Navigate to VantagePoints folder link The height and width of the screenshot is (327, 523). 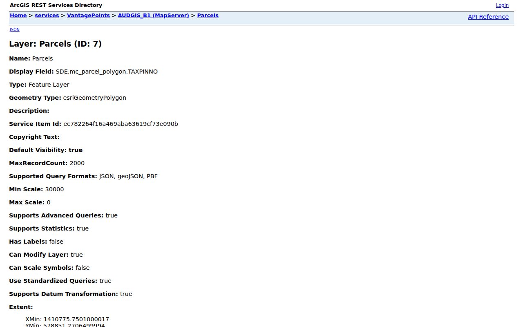tap(88, 16)
